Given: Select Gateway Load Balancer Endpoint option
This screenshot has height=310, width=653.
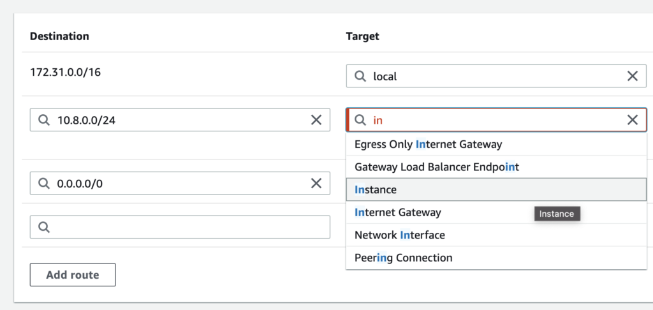Looking at the screenshot, I should coord(496,167).
